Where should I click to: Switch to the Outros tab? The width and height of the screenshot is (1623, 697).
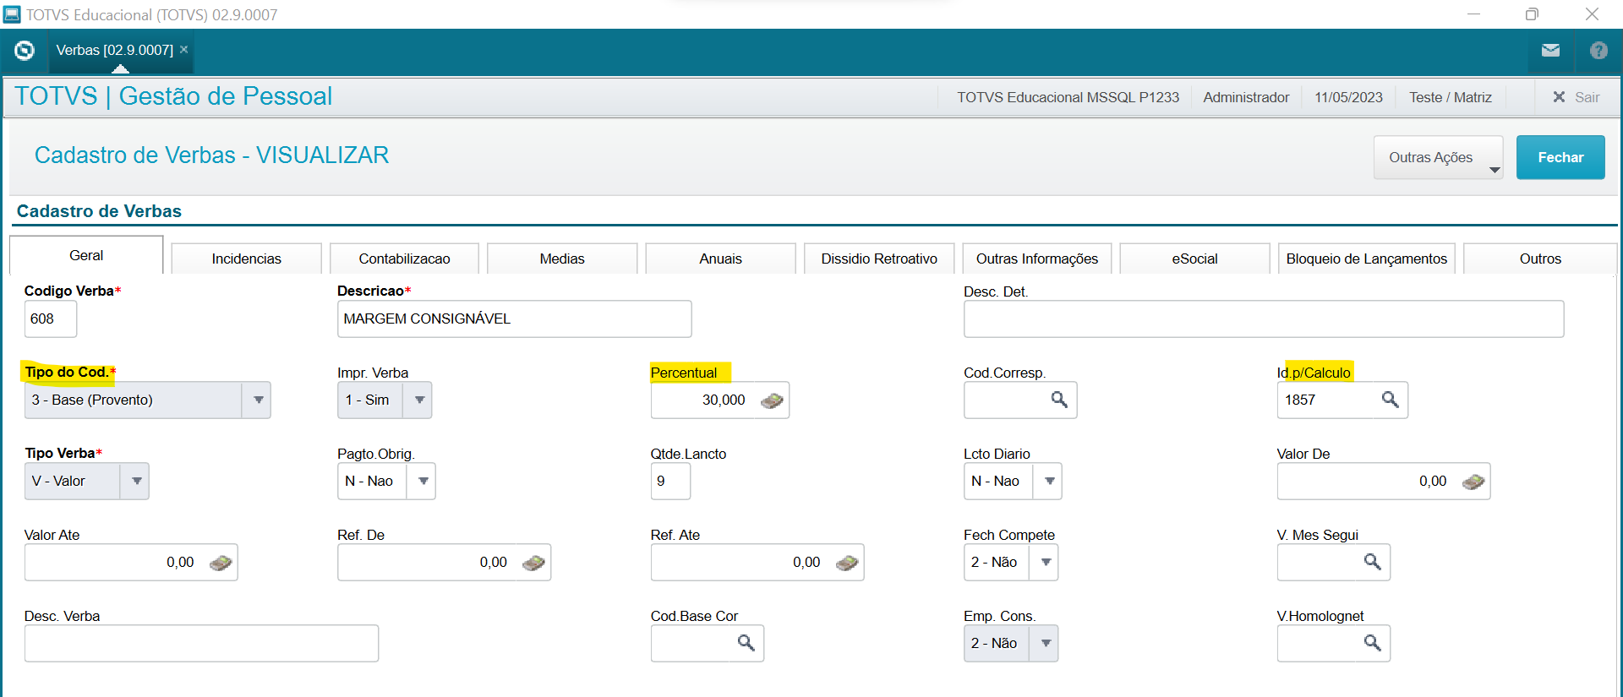coord(1540,259)
